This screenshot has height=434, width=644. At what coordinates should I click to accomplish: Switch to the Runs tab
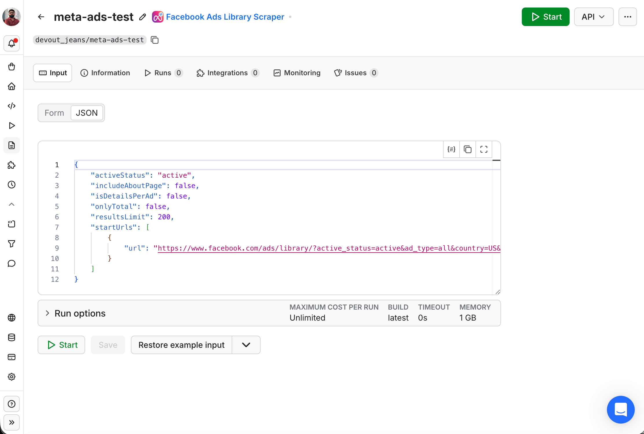pyautogui.click(x=164, y=73)
